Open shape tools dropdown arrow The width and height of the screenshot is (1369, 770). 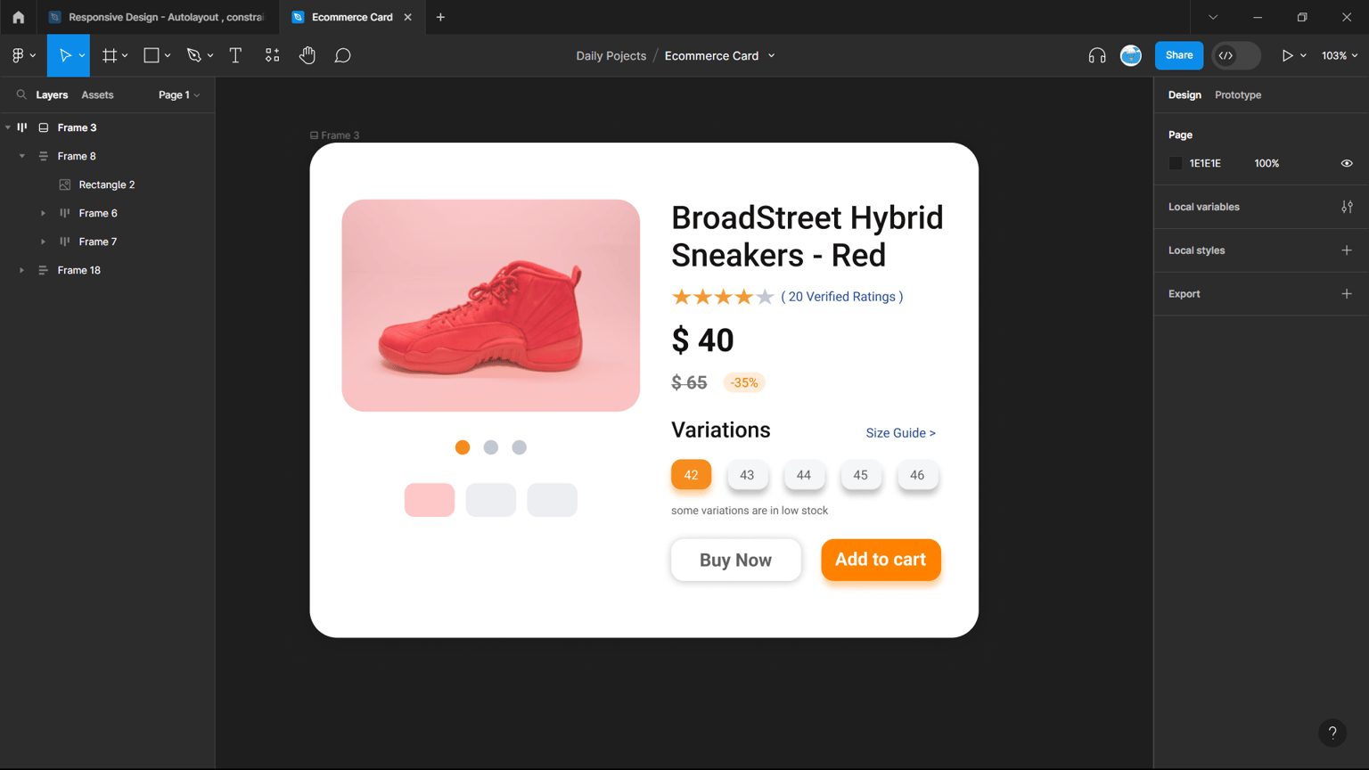tap(167, 55)
